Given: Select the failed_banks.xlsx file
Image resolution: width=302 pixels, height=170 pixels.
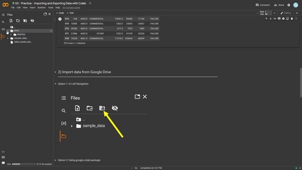Looking at the screenshot, I should click(x=22, y=42).
